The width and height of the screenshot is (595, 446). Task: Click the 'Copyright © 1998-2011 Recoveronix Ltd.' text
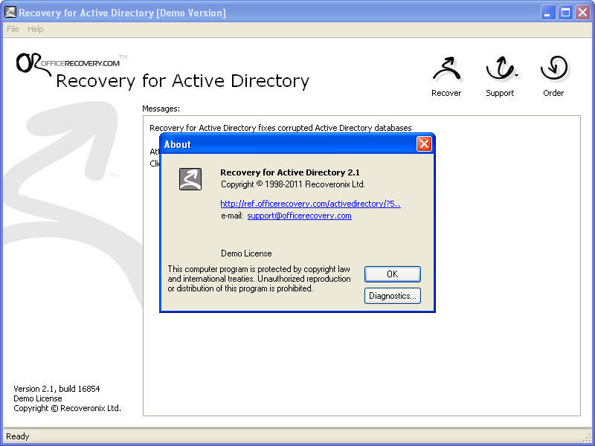pos(292,184)
